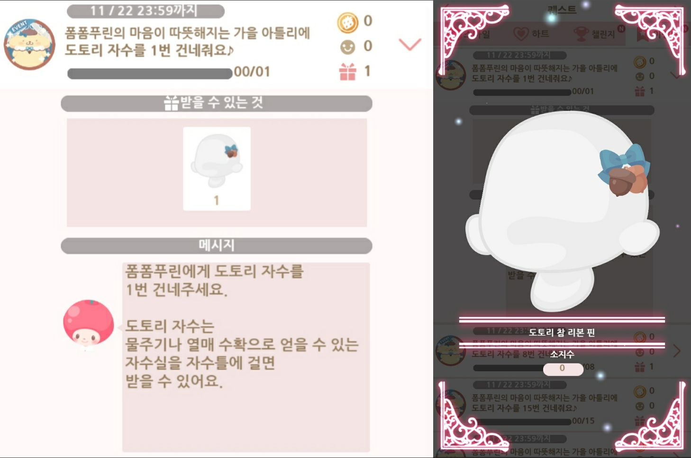The image size is (691, 458).
Task: Click the pink gift box reward icon
Action: [347, 72]
